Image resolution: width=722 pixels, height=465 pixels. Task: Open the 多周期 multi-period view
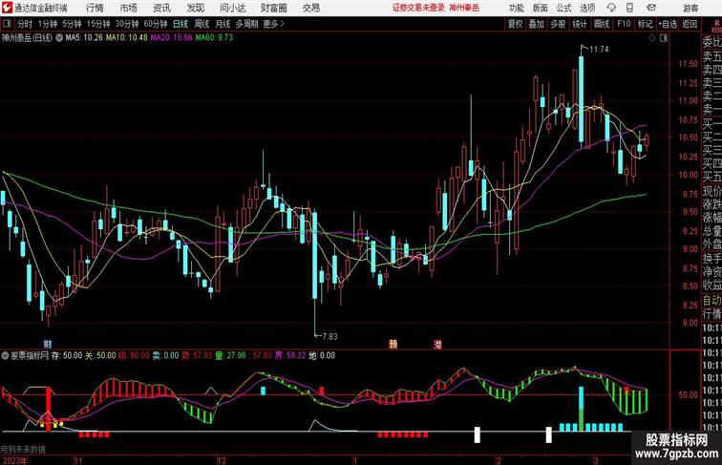click(x=247, y=24)
